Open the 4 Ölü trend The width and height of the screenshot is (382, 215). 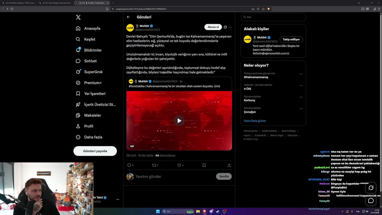[x=247, y=89]
